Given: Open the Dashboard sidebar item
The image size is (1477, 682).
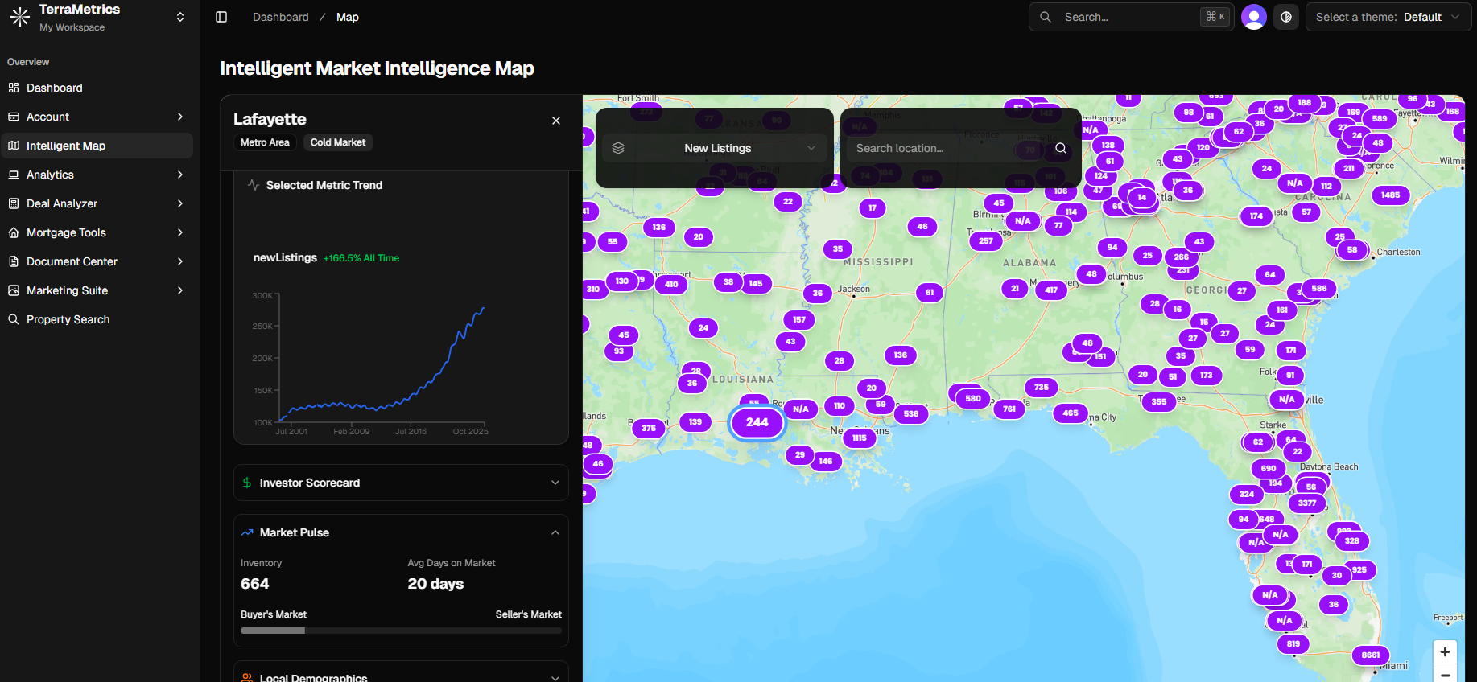Looking at the screenshot, I should coord(54,88).
